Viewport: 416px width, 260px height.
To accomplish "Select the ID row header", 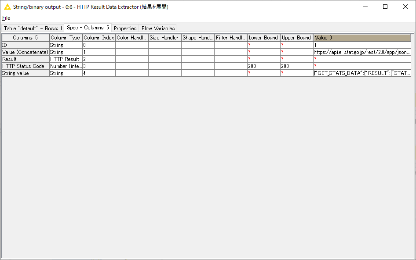I will pyautogui.click(x=26, y=45).
